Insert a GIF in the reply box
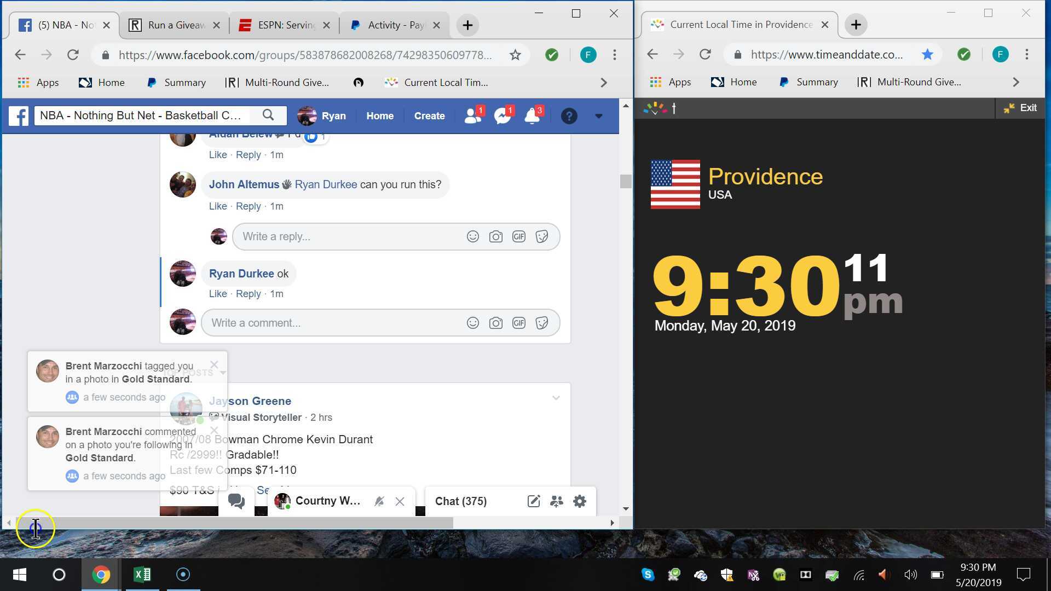Screen dimensions: 1051x591 coord(518,236)
